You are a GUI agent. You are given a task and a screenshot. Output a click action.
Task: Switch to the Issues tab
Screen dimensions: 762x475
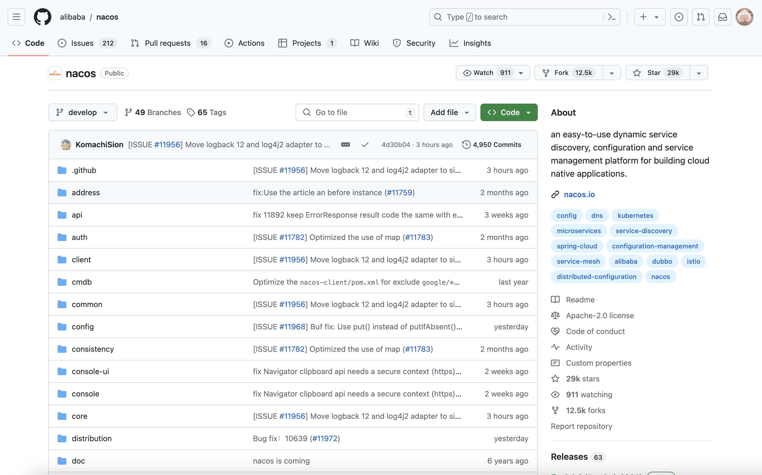[x=87, y=43]
